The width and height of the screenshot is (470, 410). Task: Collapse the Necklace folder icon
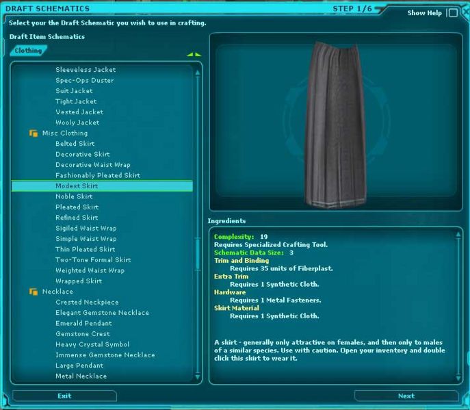[33, 292]
